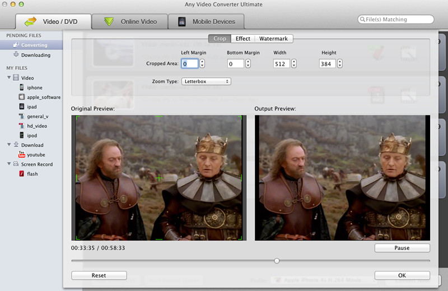Image resolution: width=448 pixels, height=291 pixels.
Task: Show the Converting pending files list
Action: [34, 45]
